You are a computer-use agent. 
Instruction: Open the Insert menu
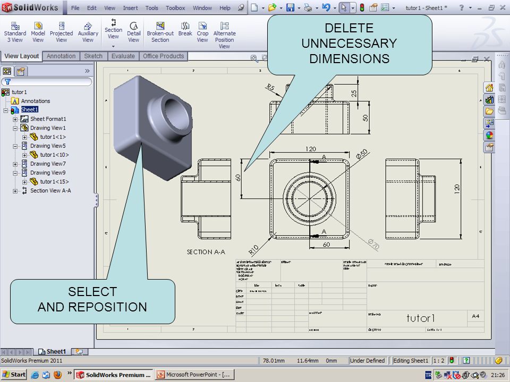(x=130, y=8)
